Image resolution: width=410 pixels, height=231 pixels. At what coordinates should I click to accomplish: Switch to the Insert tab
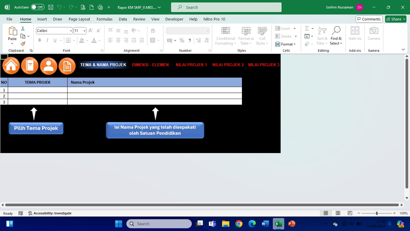tap(42, 19)
